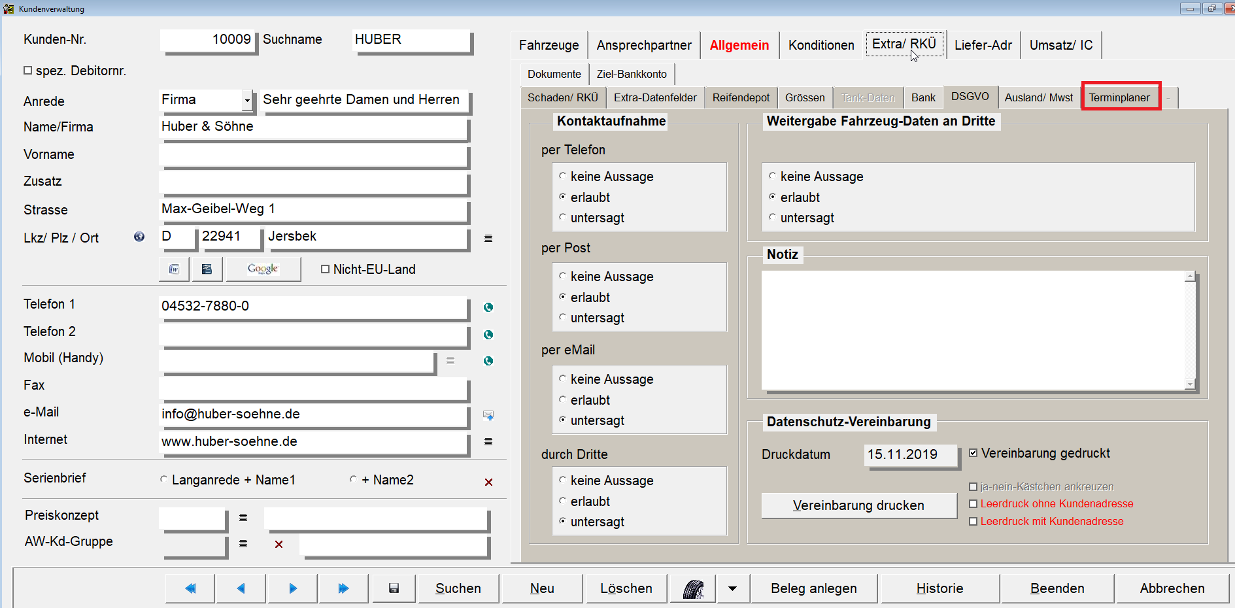Jump to the first customer record
Image resolution: width=1235 pixels, height=608 pixels.
(x=190, y=588)
